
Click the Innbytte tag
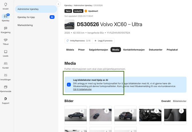(x=78, y=11)
